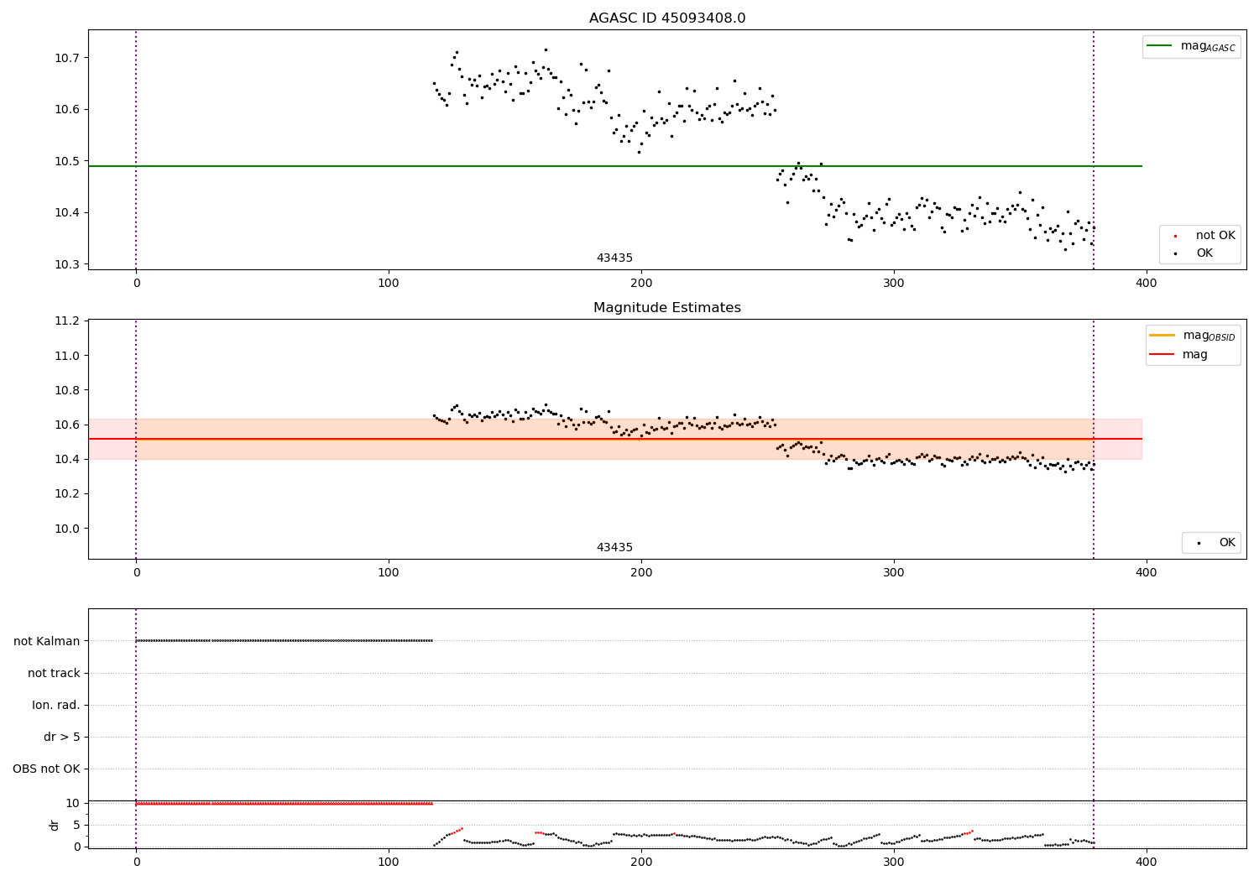Click the 'Ion. rad.' axis label

point(56,705)
